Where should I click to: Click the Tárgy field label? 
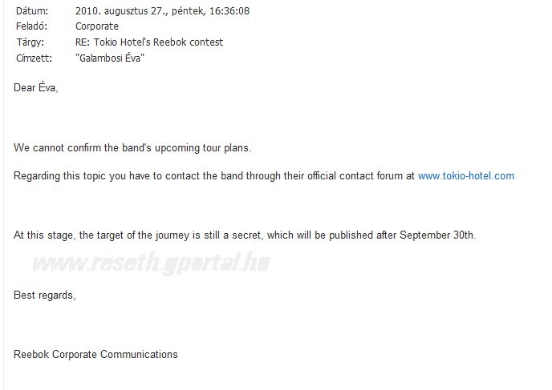coord(30,42)
